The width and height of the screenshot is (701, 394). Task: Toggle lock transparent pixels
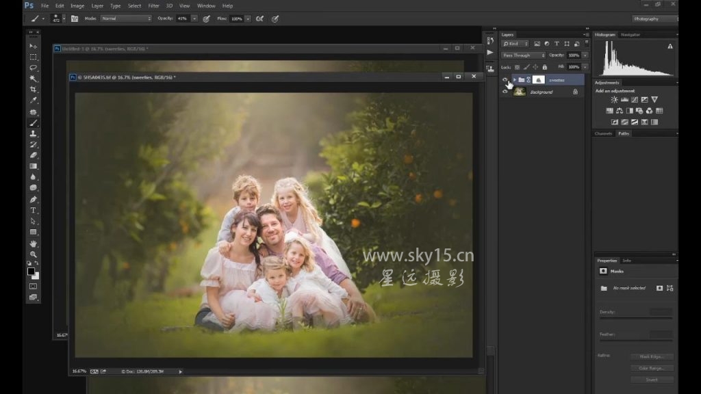click(x=518, y=67)
